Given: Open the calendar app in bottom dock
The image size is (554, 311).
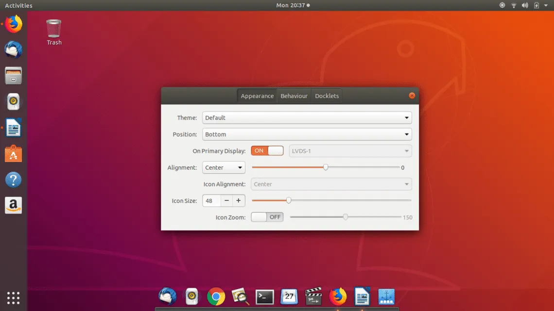Looking at the screenshot, I should [289, 296].
